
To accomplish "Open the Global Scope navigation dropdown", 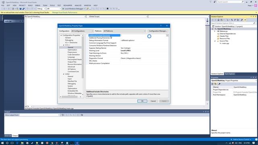I will (x=117, y=17).
